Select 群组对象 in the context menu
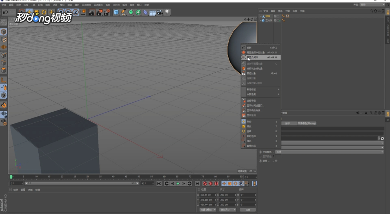The image size is (390, 214). click(261, 73)
